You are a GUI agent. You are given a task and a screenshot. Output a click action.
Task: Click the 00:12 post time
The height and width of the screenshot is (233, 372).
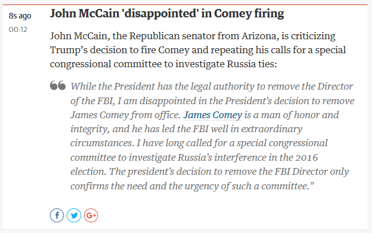18,30
